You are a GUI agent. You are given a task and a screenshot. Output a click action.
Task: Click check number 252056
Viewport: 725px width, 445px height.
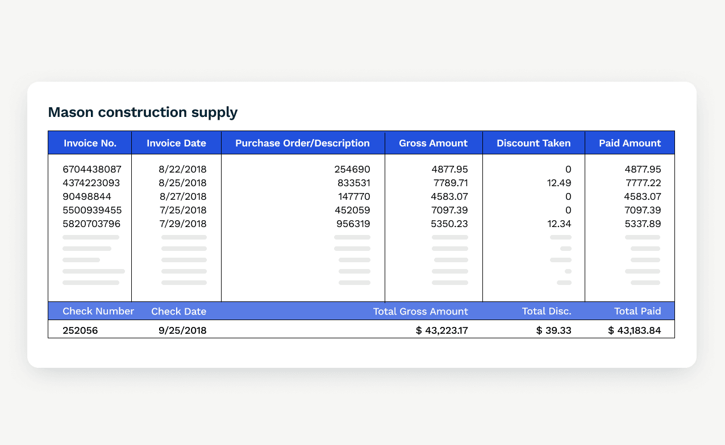point(80,330)
